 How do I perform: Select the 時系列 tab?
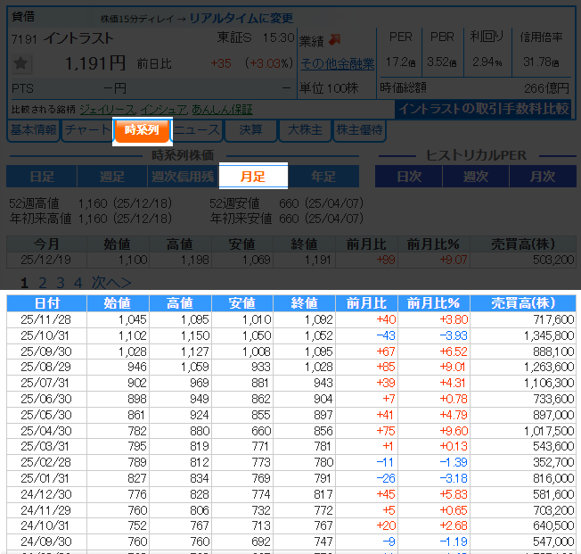tap(142, 130)
